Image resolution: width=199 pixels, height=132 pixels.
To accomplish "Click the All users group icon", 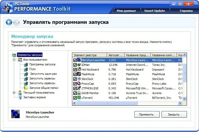I will coord(20,60).
